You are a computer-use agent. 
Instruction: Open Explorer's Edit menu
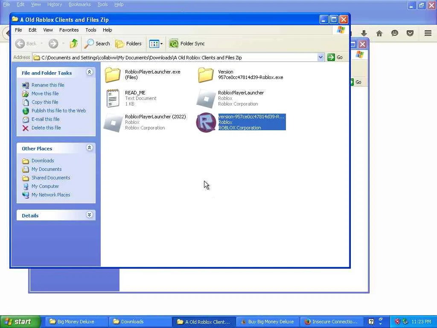pyautogui.click(x=32, y=30)
